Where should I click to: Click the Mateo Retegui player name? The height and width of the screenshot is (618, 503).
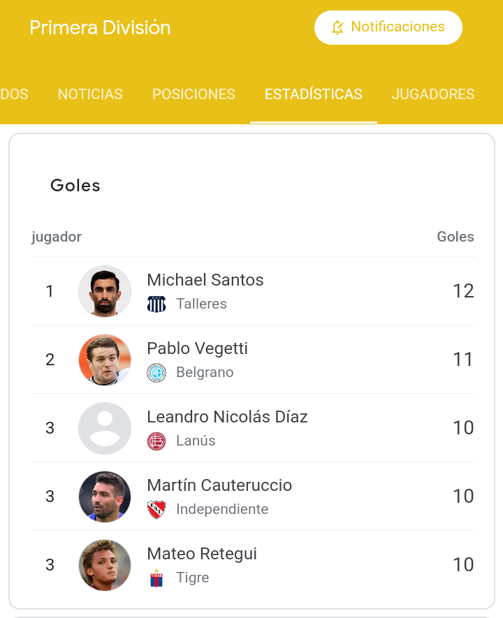pos(202,554)
